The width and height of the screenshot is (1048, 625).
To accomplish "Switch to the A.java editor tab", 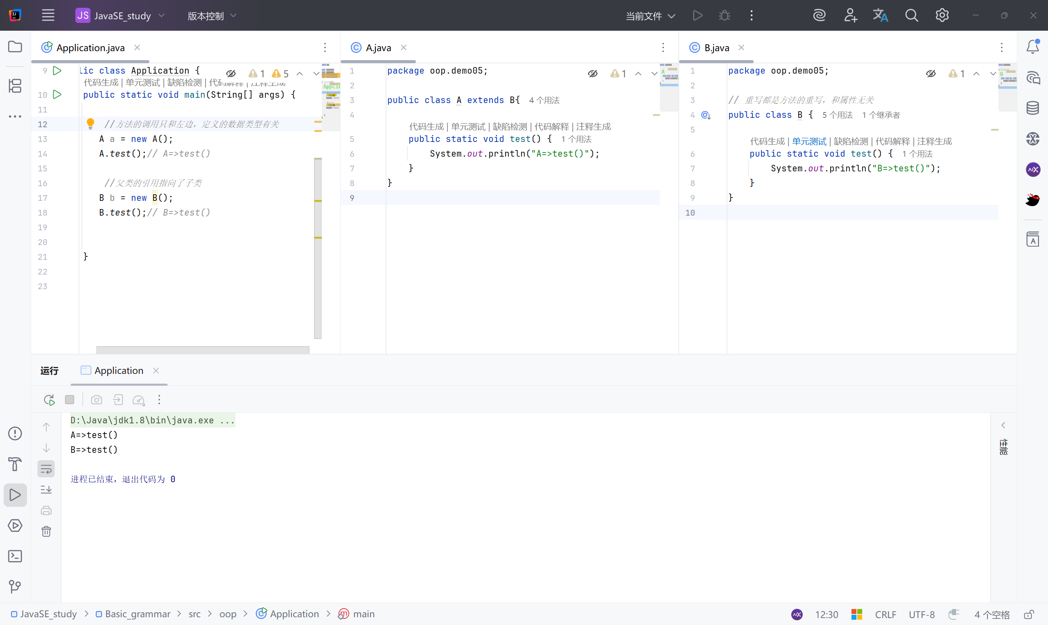I will (x=378, y=47).
